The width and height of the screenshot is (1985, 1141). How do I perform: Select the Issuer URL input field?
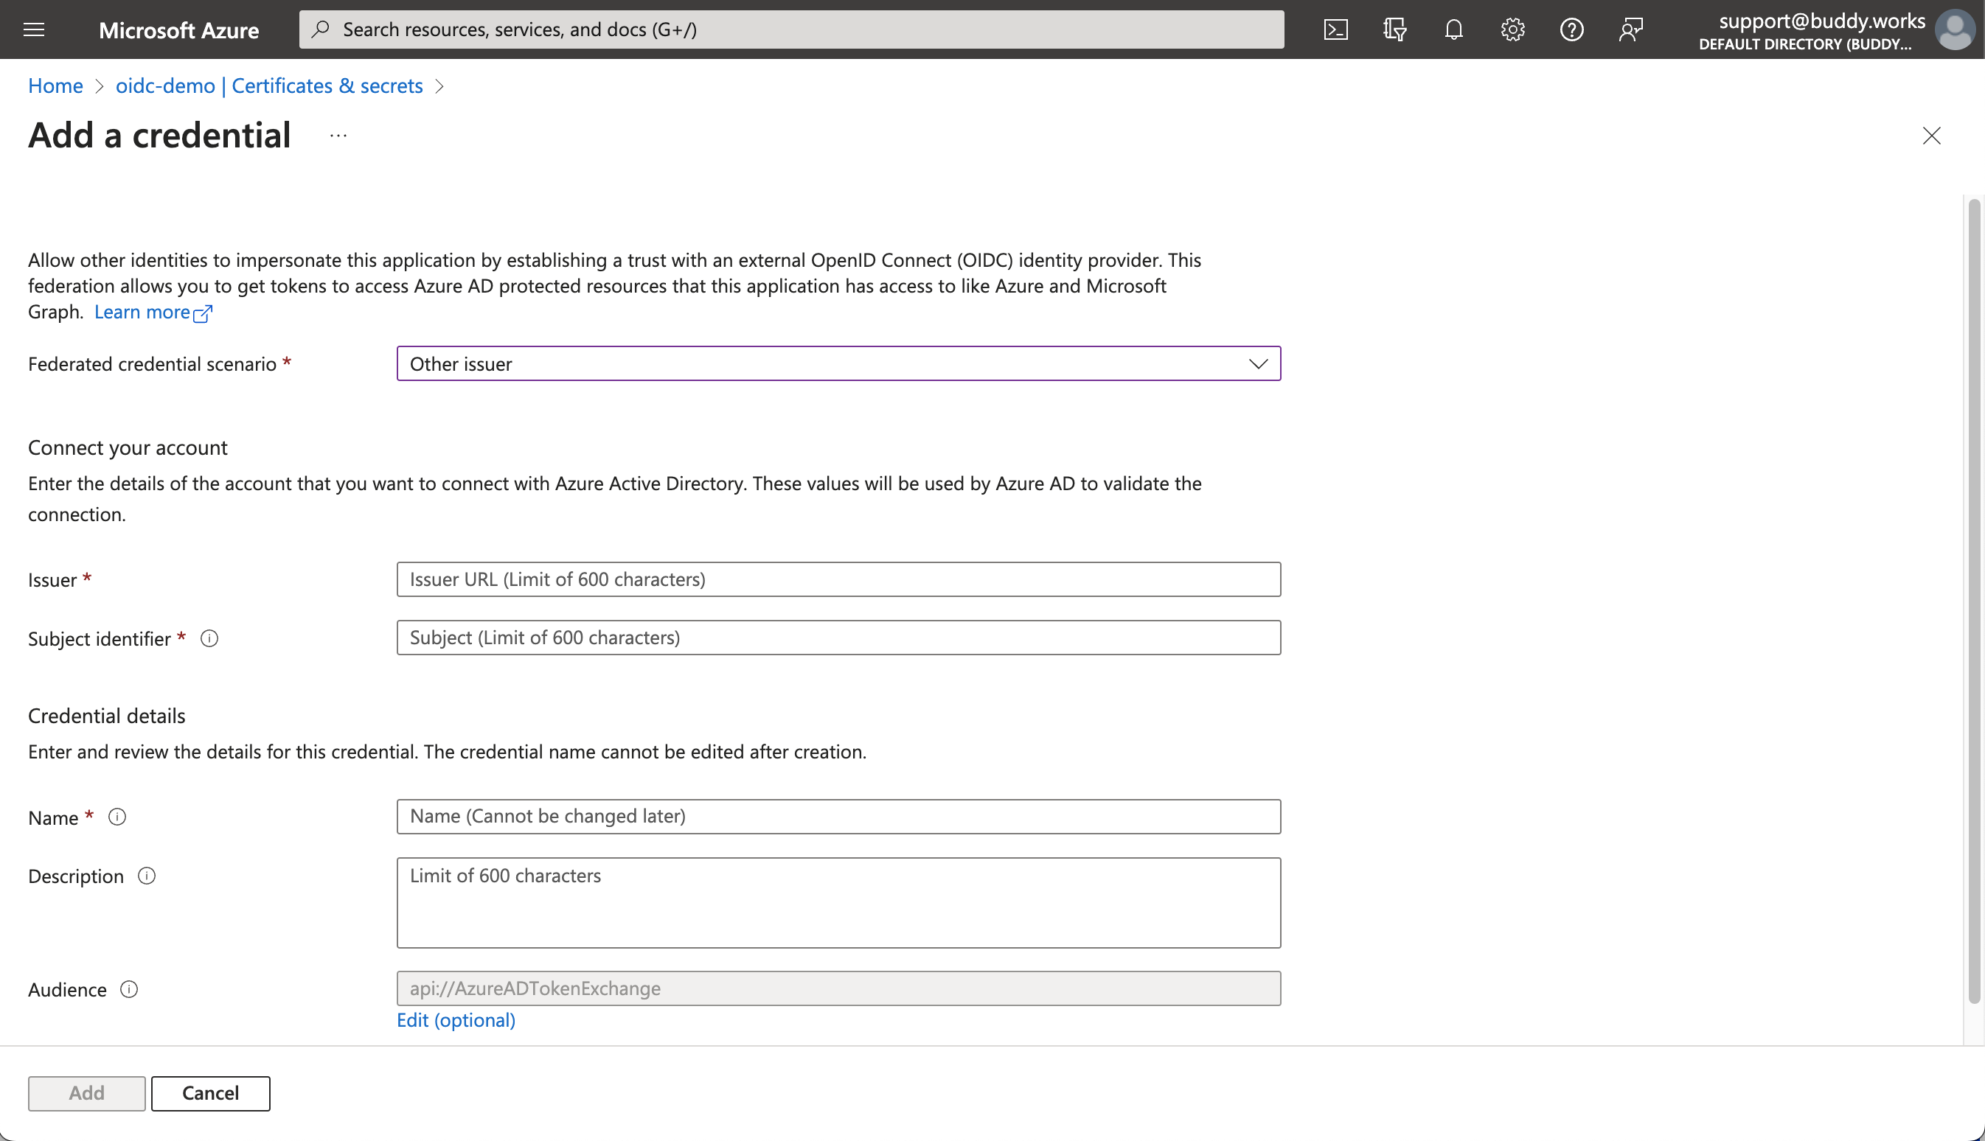[837, 578]
